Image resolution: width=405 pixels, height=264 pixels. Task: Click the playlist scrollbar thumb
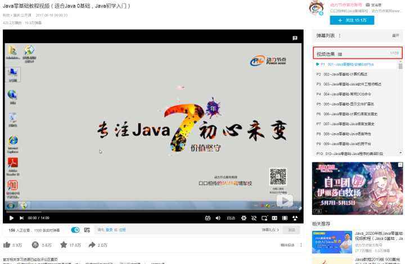[400, 66]
